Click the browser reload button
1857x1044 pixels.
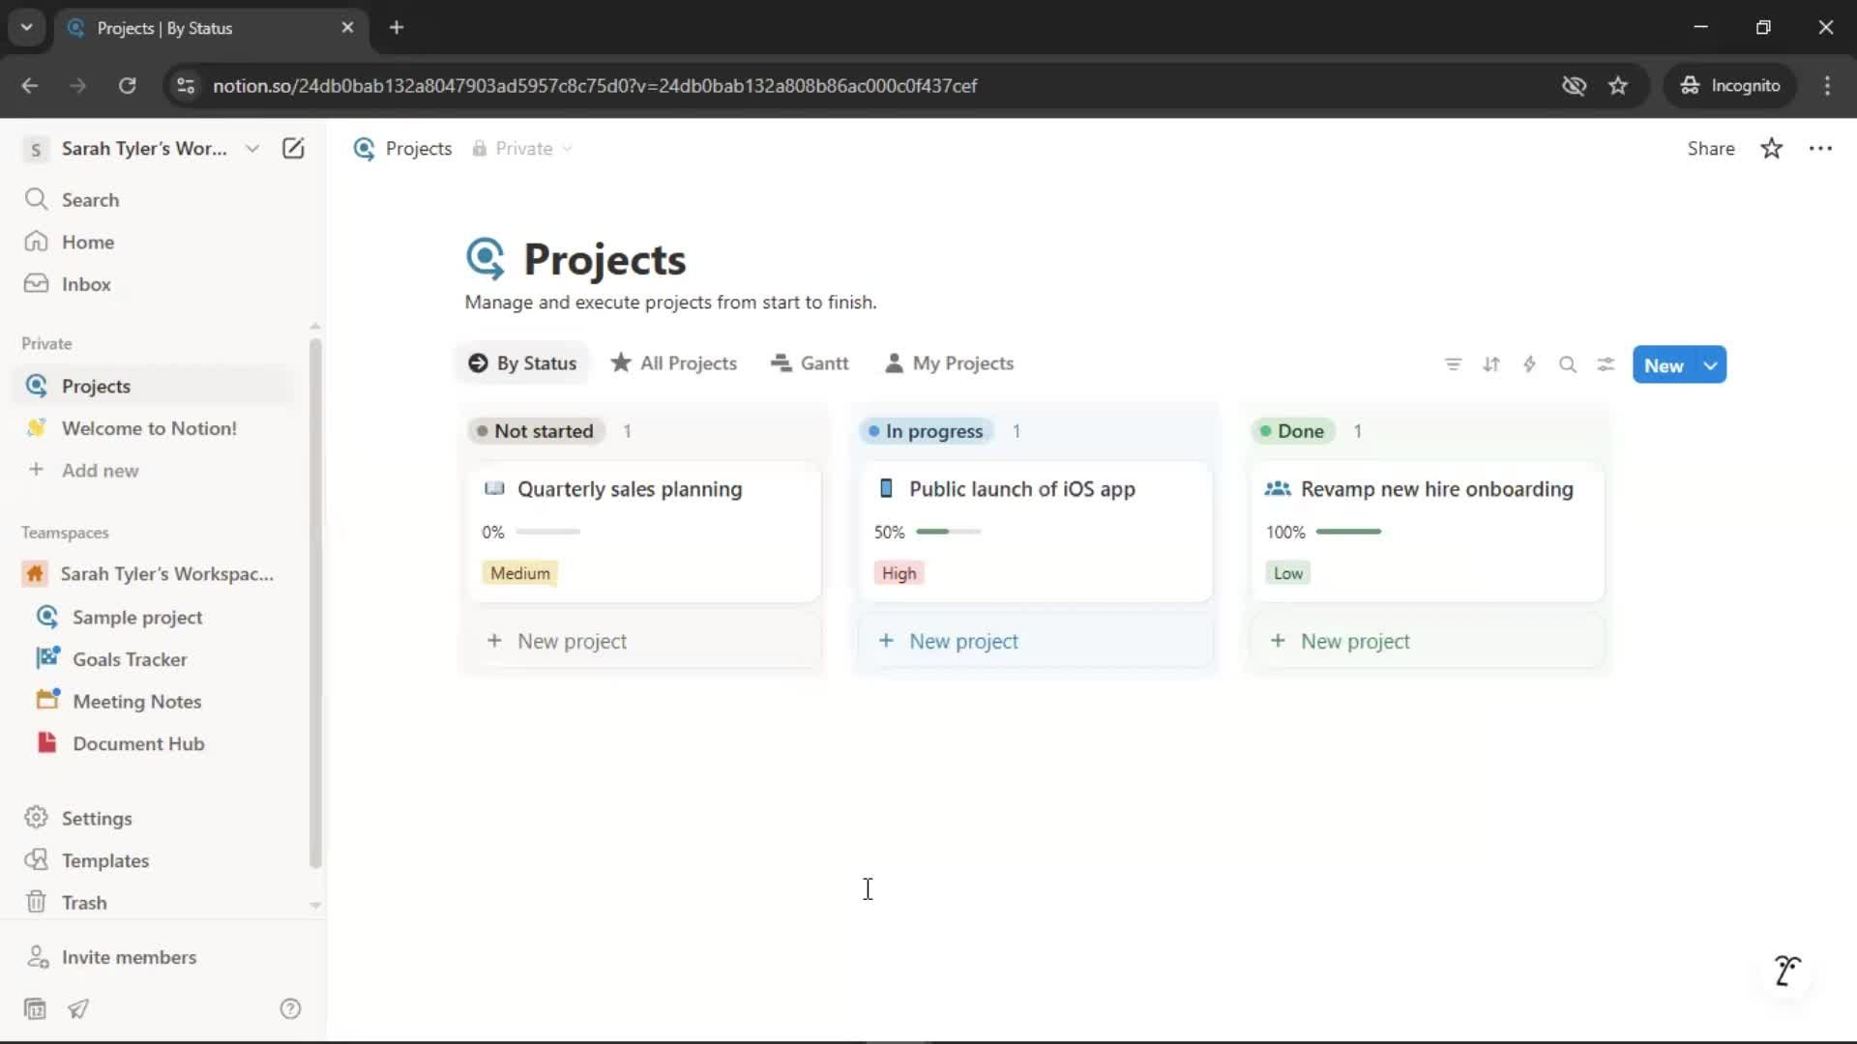pos(127,85)
